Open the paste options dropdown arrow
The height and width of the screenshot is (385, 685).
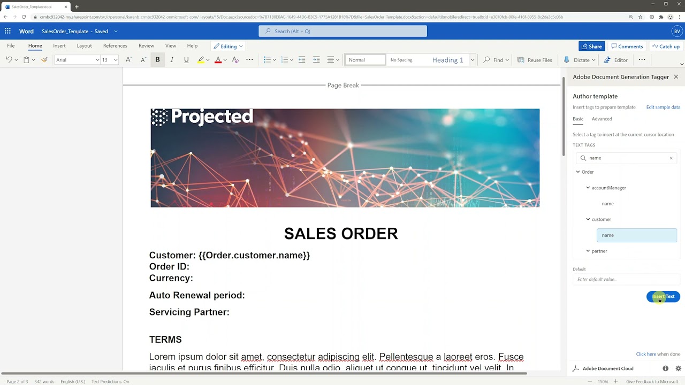tap(33, 60)
